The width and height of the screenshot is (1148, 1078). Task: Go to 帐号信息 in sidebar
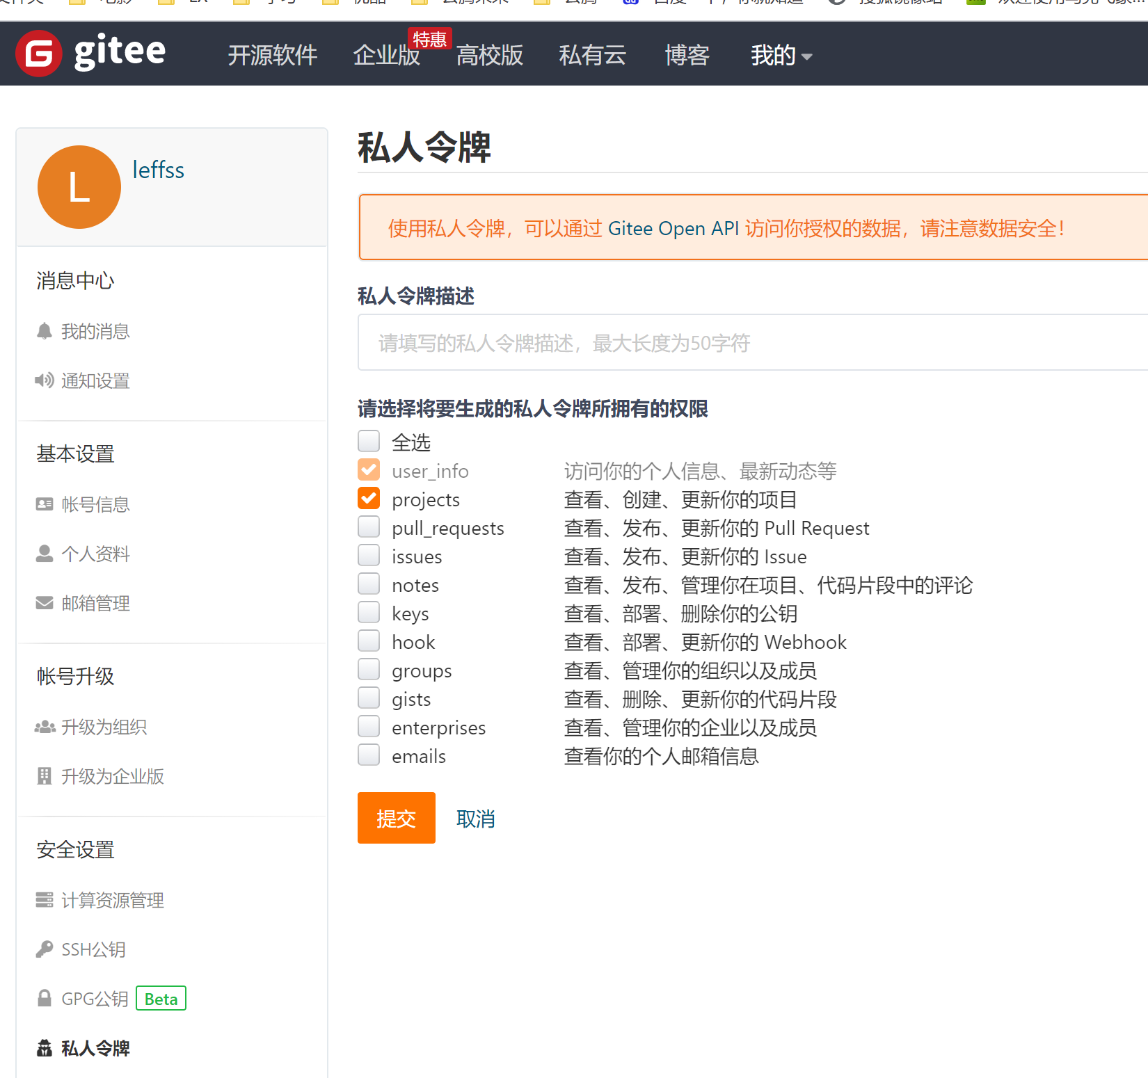(95, 504)
